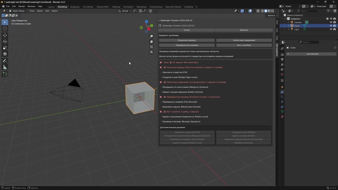Activate the Transform tool
The height and width of the screenshot is (190, 338).
click(x=5, y=54)
